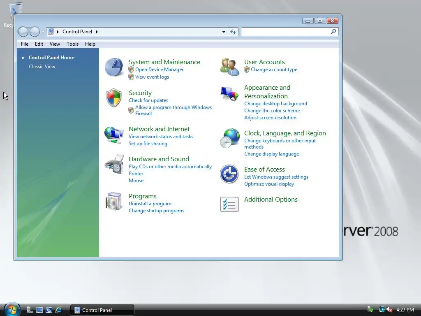Click Allow a program through Windows Firewall
Screen dimensions: 421x316
[x=173, y=110]
